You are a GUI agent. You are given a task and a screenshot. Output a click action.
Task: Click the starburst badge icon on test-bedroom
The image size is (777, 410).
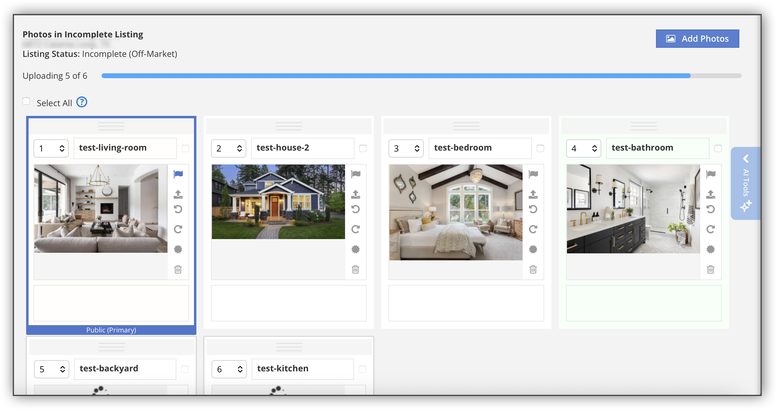click(533, 249)
